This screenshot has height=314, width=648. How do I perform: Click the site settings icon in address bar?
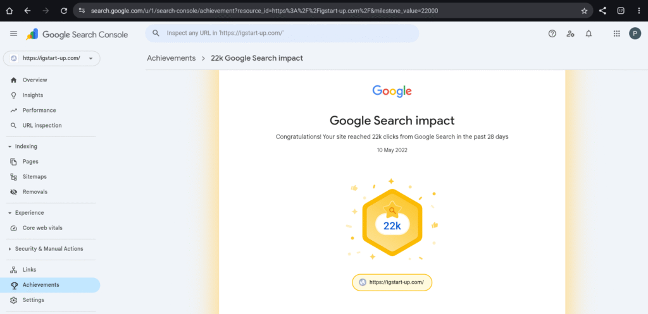82,11
